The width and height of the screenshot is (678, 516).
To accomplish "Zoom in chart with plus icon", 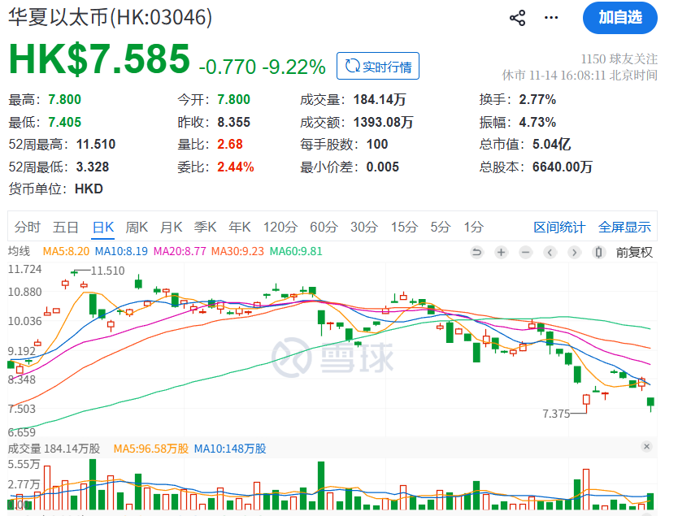I will [x=501, y=252].
